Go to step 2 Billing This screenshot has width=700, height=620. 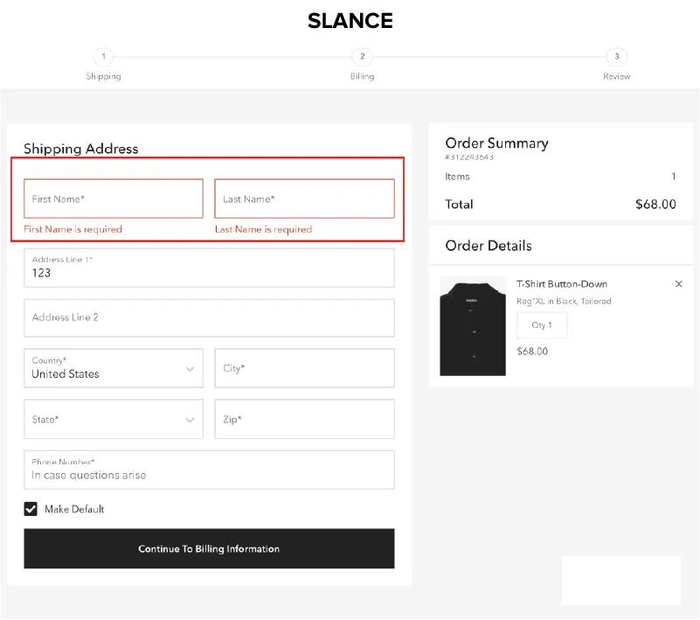(x=362, y=58)
